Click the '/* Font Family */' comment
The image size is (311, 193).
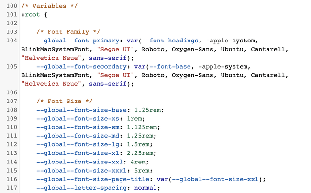click(68, 32)
